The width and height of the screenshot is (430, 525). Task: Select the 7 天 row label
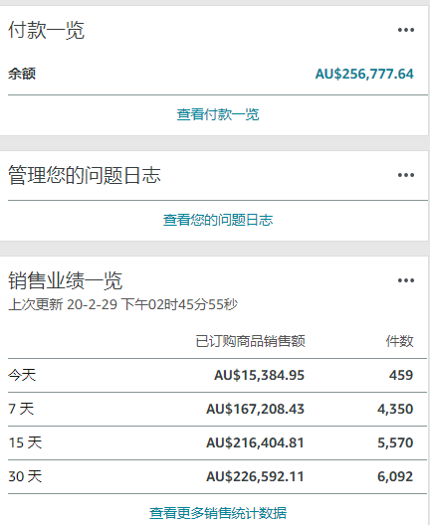(21, 409)
